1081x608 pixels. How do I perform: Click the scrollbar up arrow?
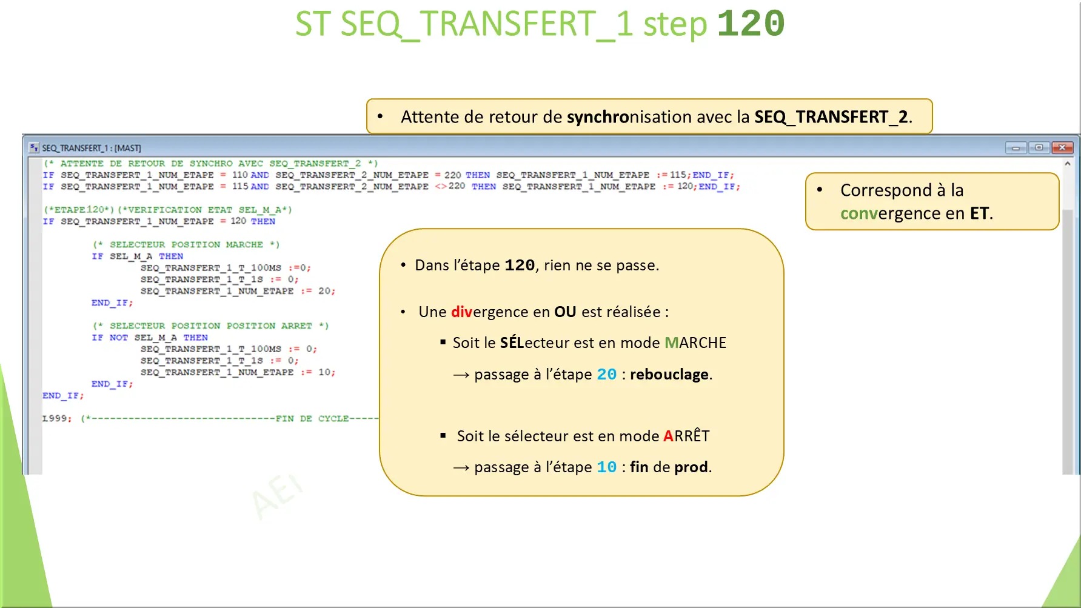tap(1068, 162)
